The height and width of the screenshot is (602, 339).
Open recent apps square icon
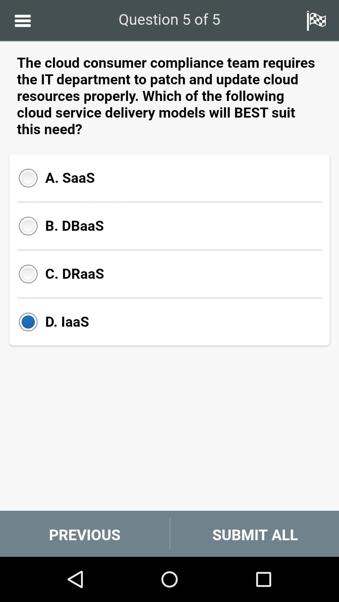(x=264, y=579)
